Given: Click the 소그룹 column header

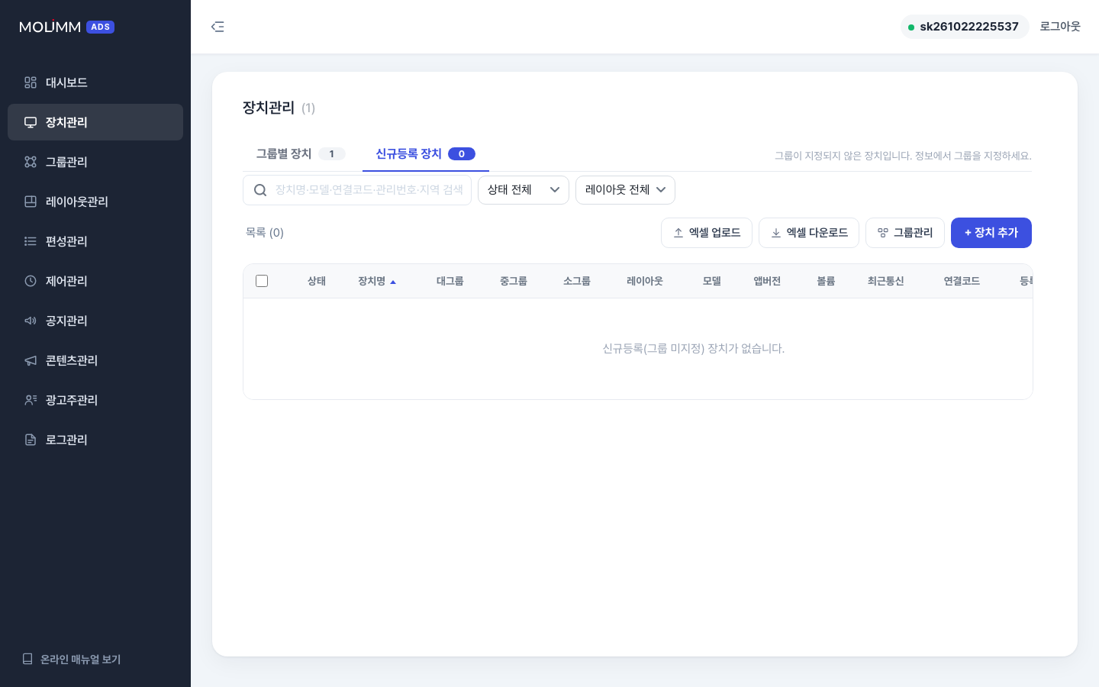Looking at the screenshot, I should (577, 281).
